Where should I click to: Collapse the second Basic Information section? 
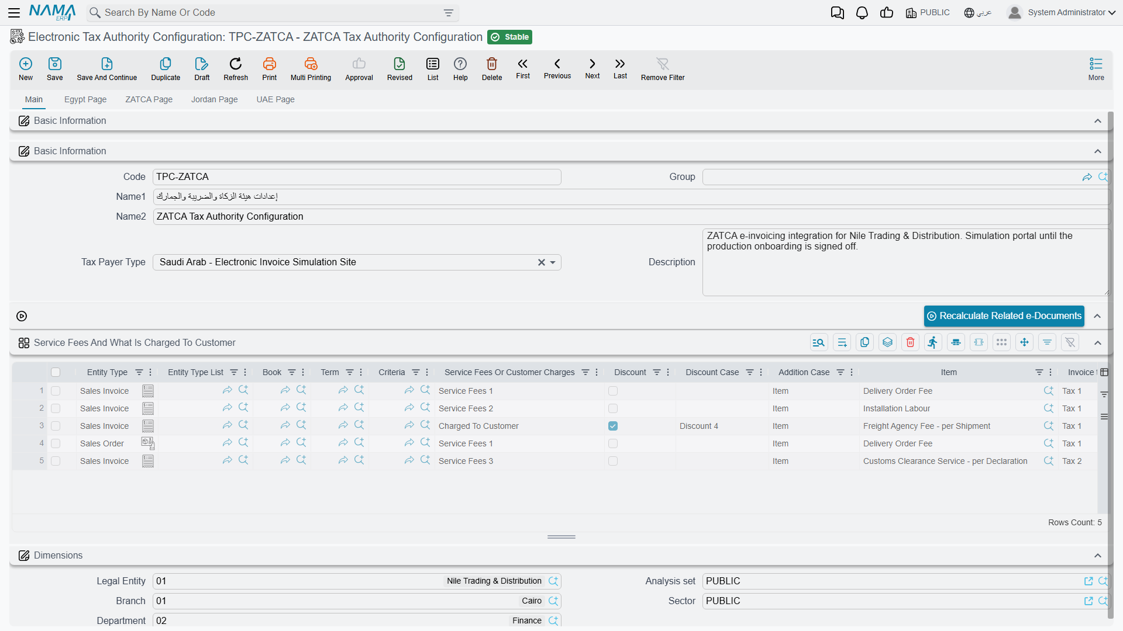click(1098, 151)
